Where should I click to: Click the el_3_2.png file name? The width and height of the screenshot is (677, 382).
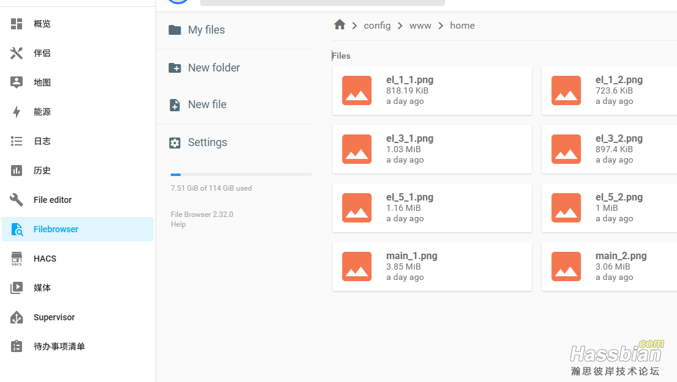tap(619, 138)
